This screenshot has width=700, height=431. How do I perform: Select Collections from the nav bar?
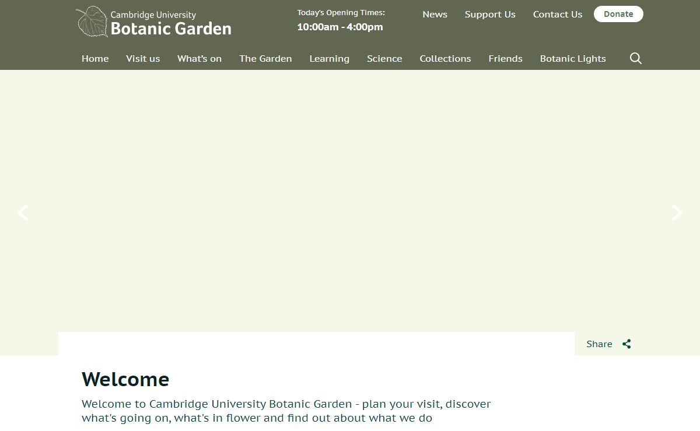point(445,58)
